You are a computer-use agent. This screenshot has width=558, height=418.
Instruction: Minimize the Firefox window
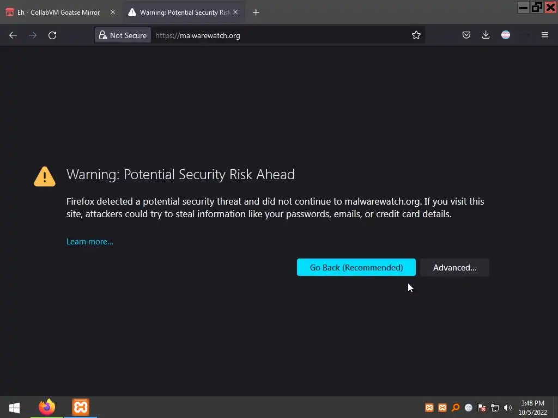523,8
